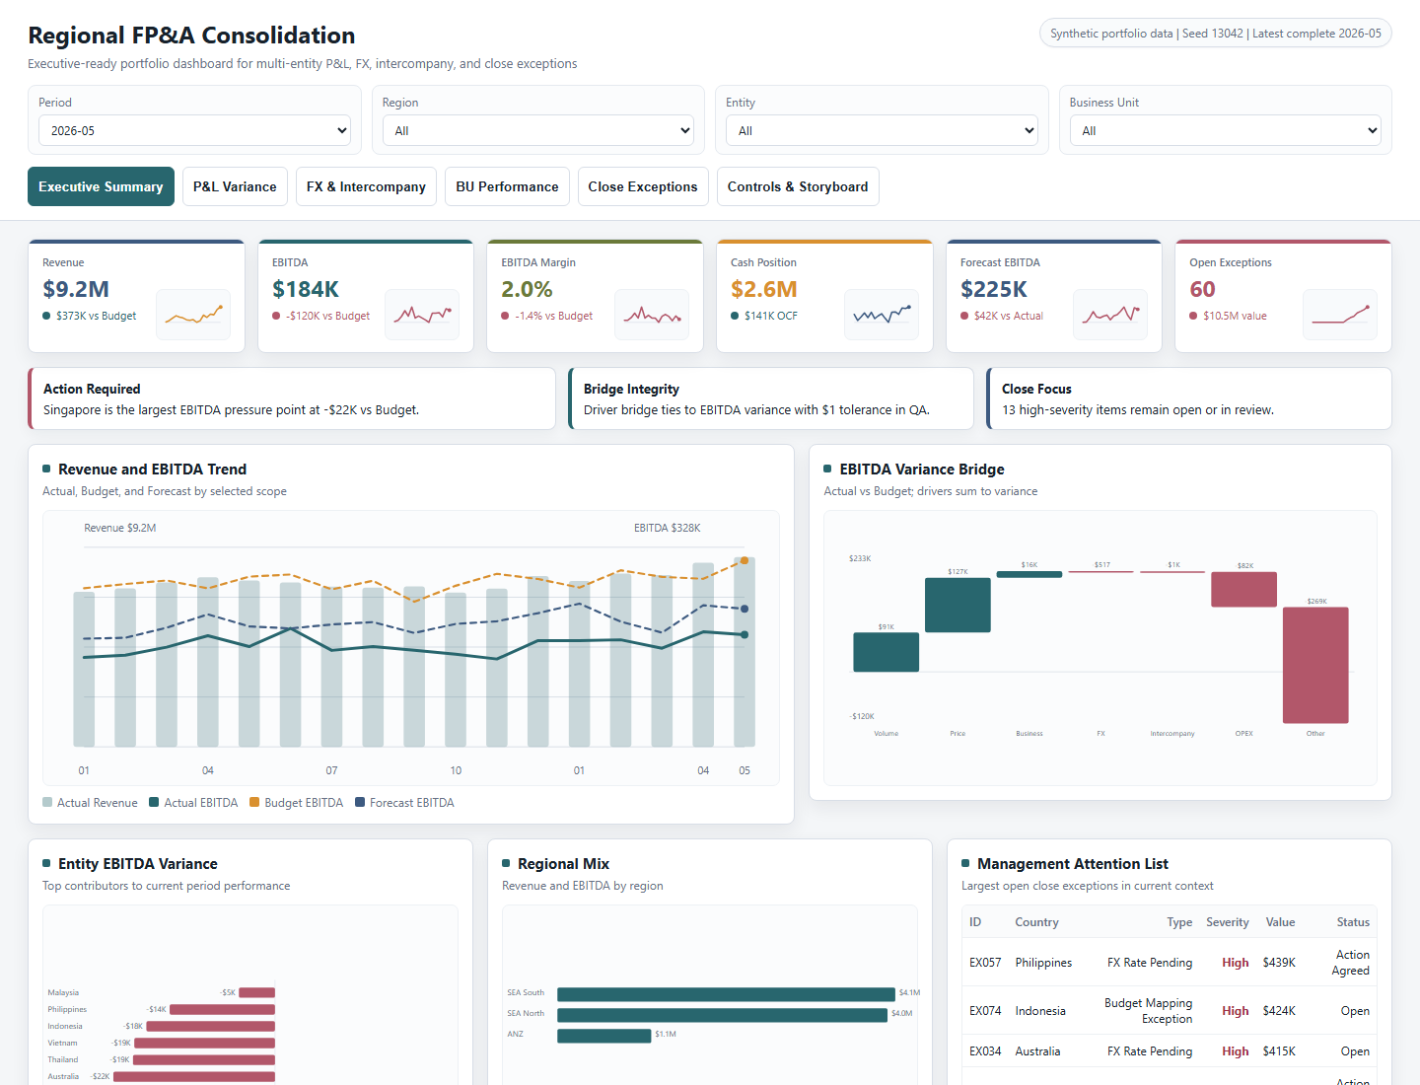Click the Forecast EBITDA sparkline chart
The image size is (1420, 1085).
pos(1110,315)
